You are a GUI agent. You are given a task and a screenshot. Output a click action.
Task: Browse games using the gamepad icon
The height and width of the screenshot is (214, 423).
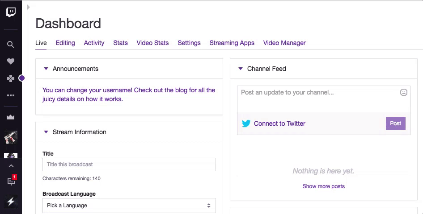point(11,78)
